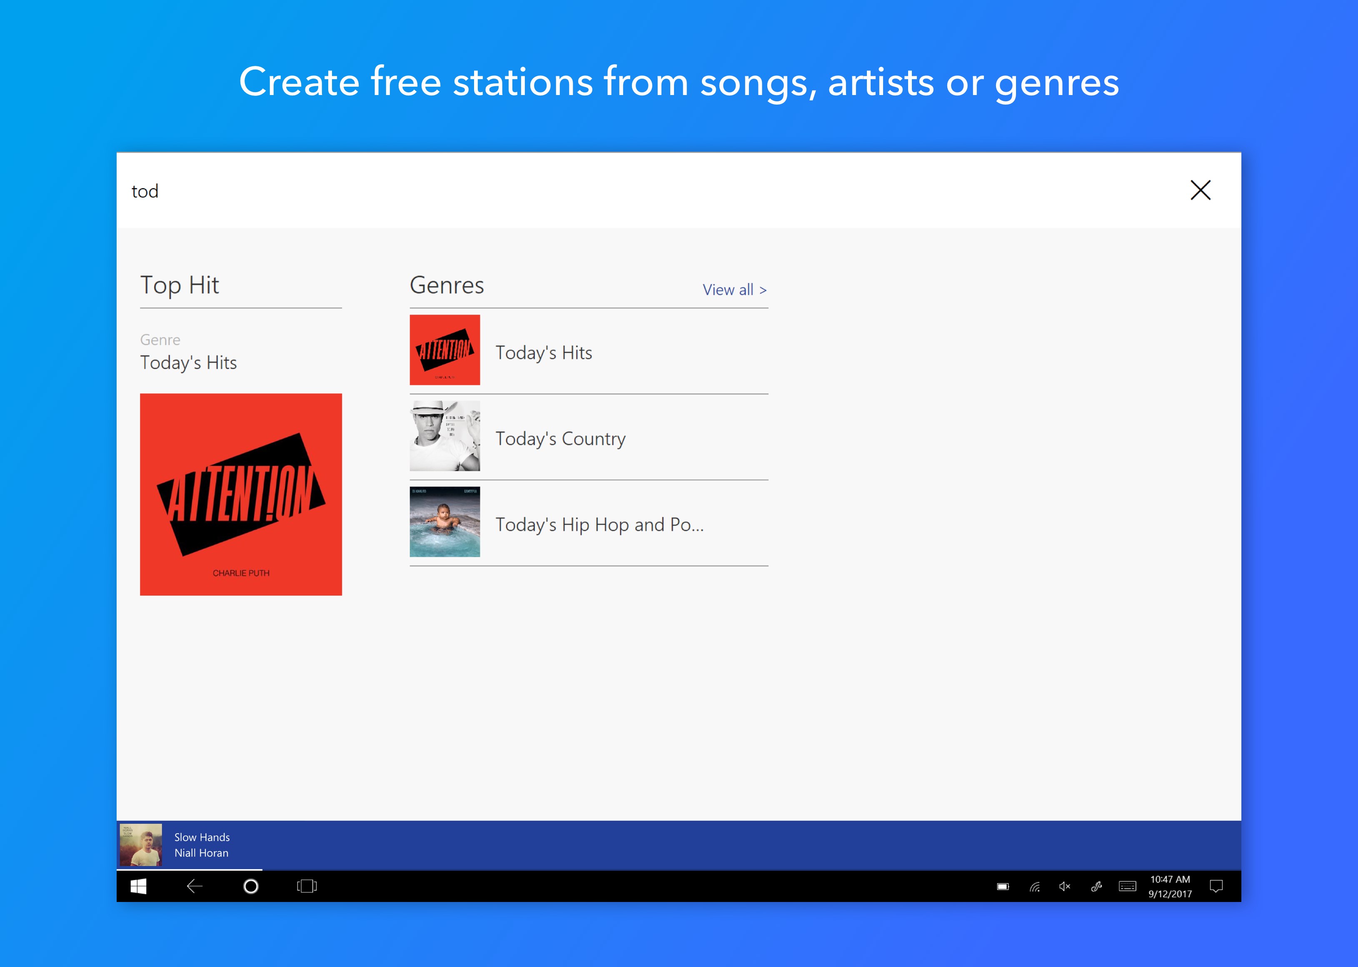The height and width of the screenshot is (967, 1358).
Task: Open Cortana circle icon
Action: click(251, 886)
